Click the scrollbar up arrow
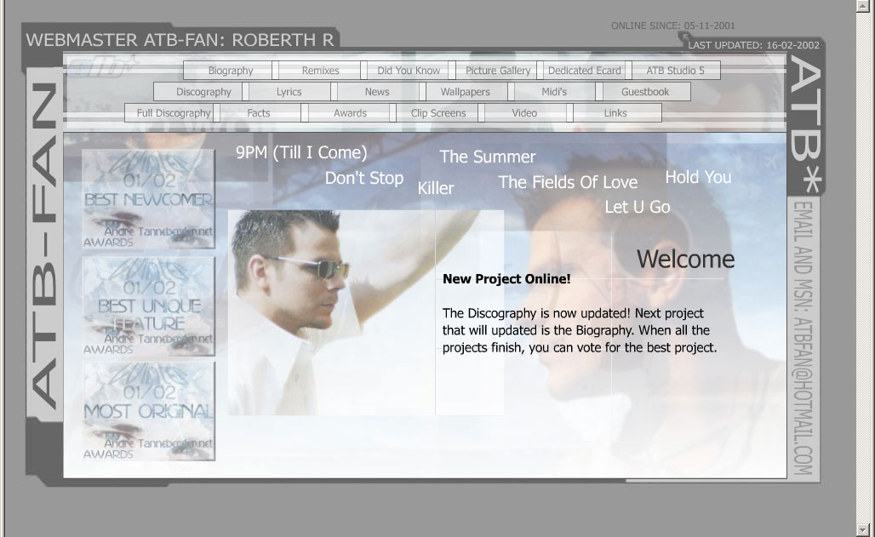Screen dimensions: 875x537 [x=866, y=6]
